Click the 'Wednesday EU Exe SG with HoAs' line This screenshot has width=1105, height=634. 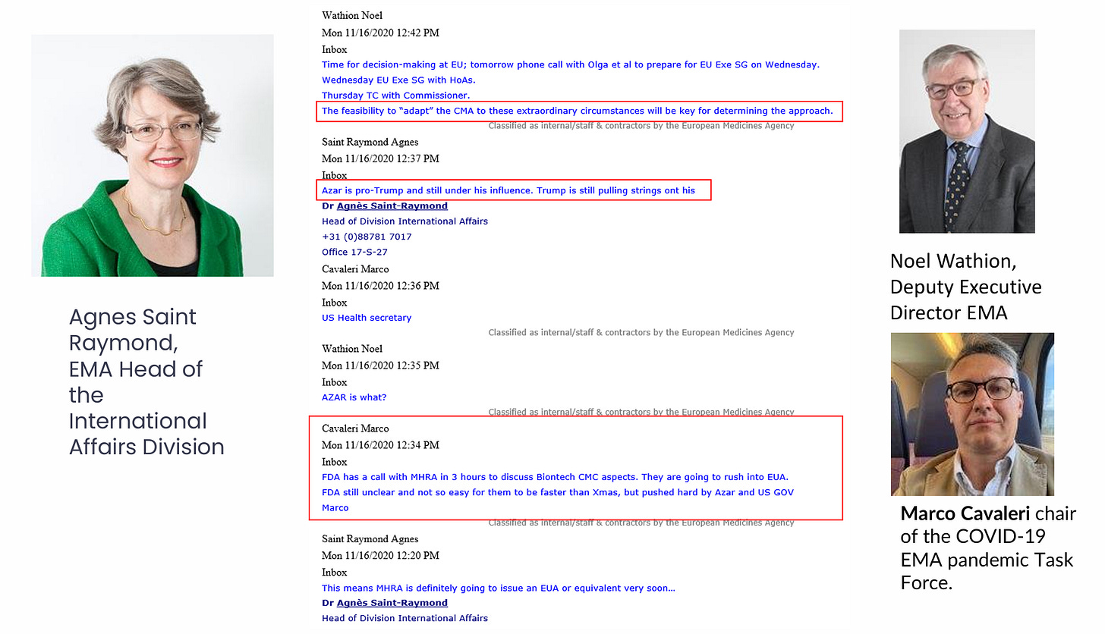point(399,80)
